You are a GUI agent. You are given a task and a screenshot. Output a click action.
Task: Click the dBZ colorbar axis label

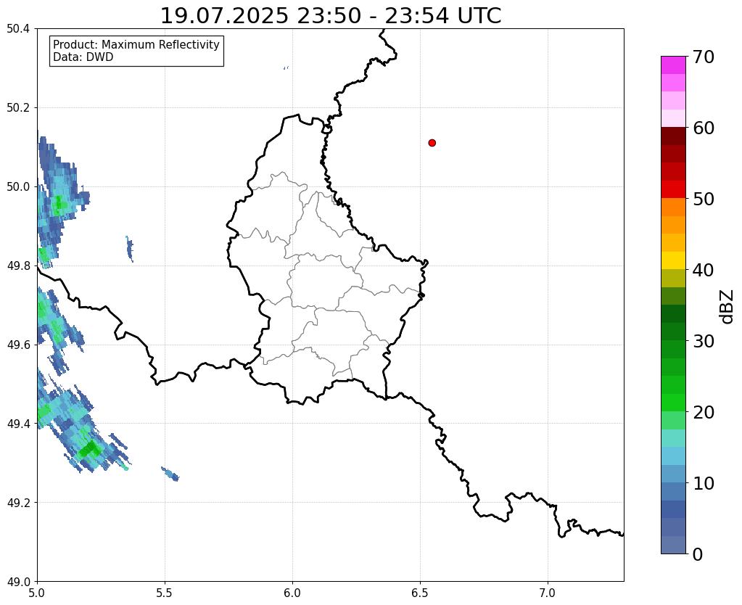pyautogui.click(x=727, y=306)
